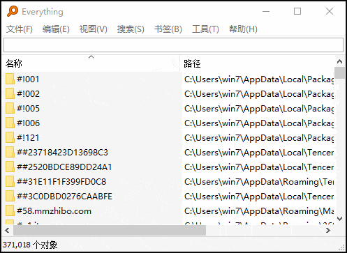Sort by the 名称 column header
The height and width of the screenshot is (253, 347).
coord(91,63)
